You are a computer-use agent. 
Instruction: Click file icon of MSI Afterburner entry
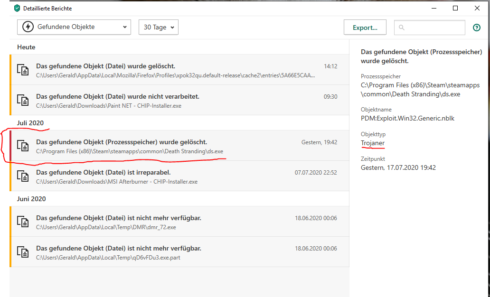(23, 176)
